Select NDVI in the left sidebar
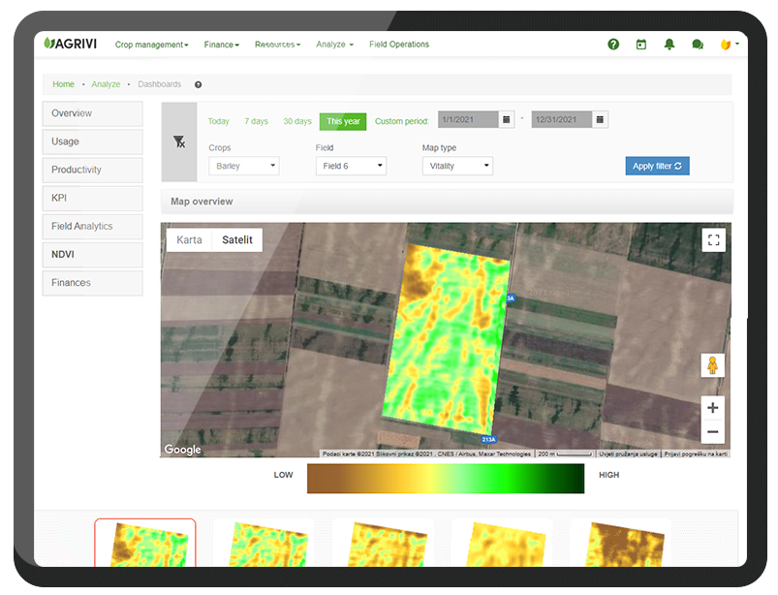778x595 pixels. pos(64,254)
